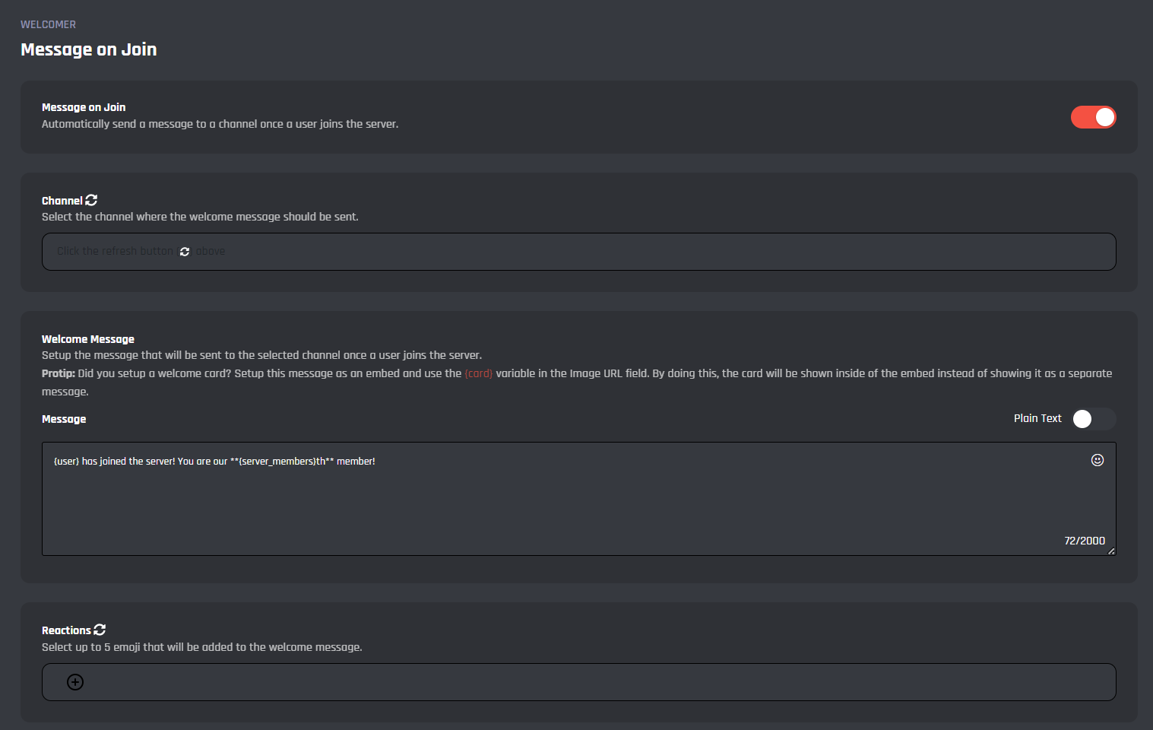
Task: Open emoji picker in message box
Action: click(x=1097, y=460)
